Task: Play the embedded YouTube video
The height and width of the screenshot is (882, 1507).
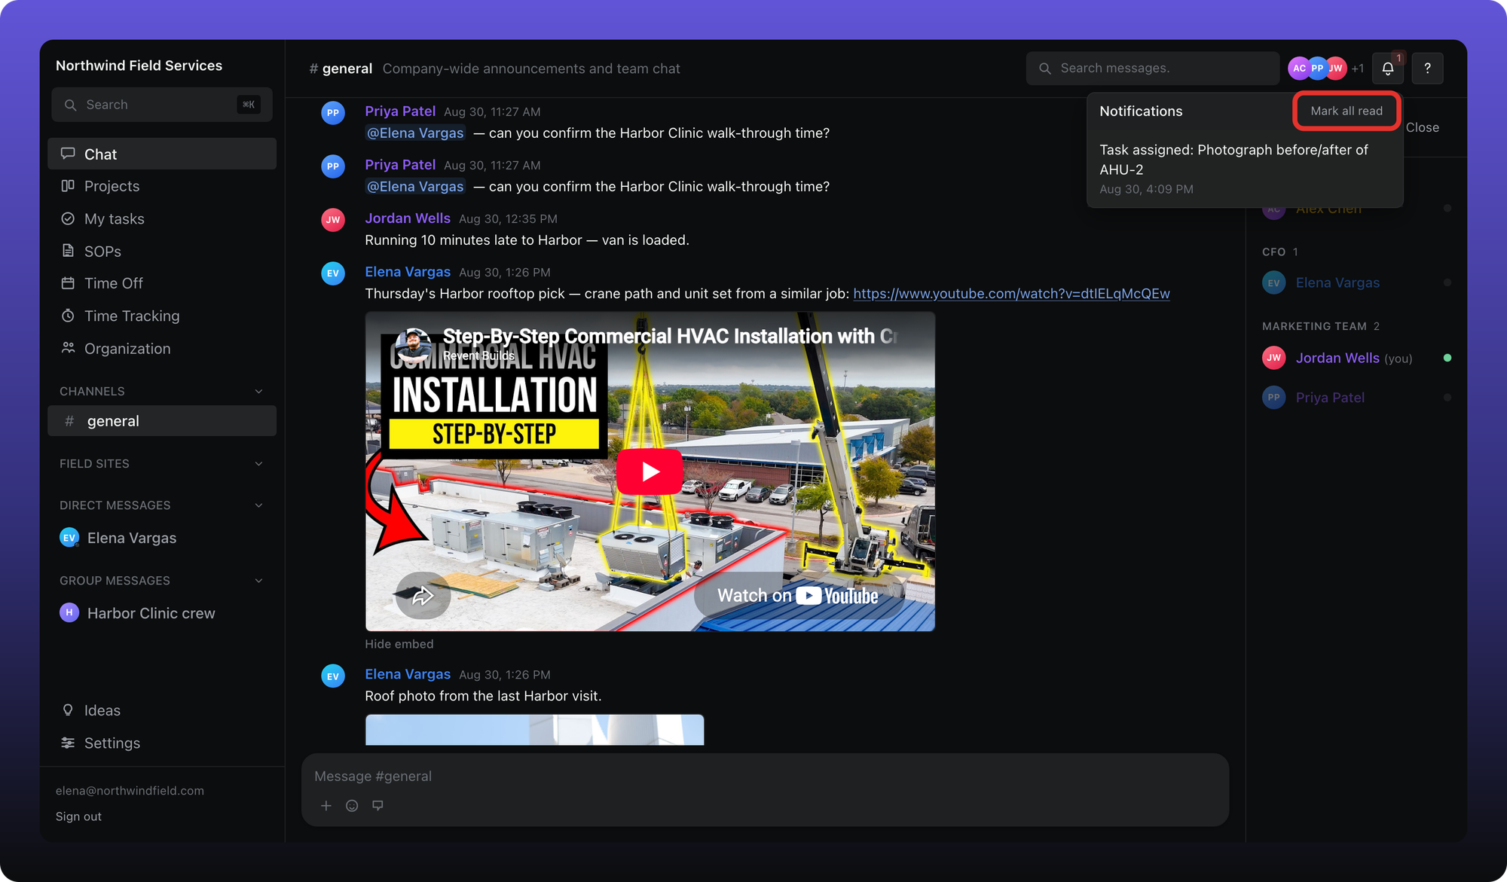Action: (650, 472)
